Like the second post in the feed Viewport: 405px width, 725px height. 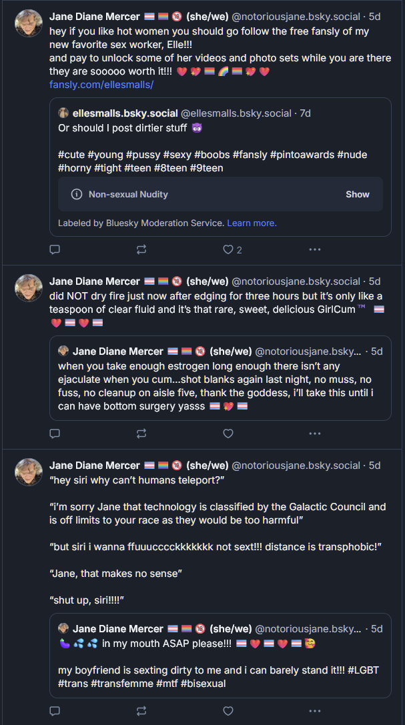pos(228,434)
